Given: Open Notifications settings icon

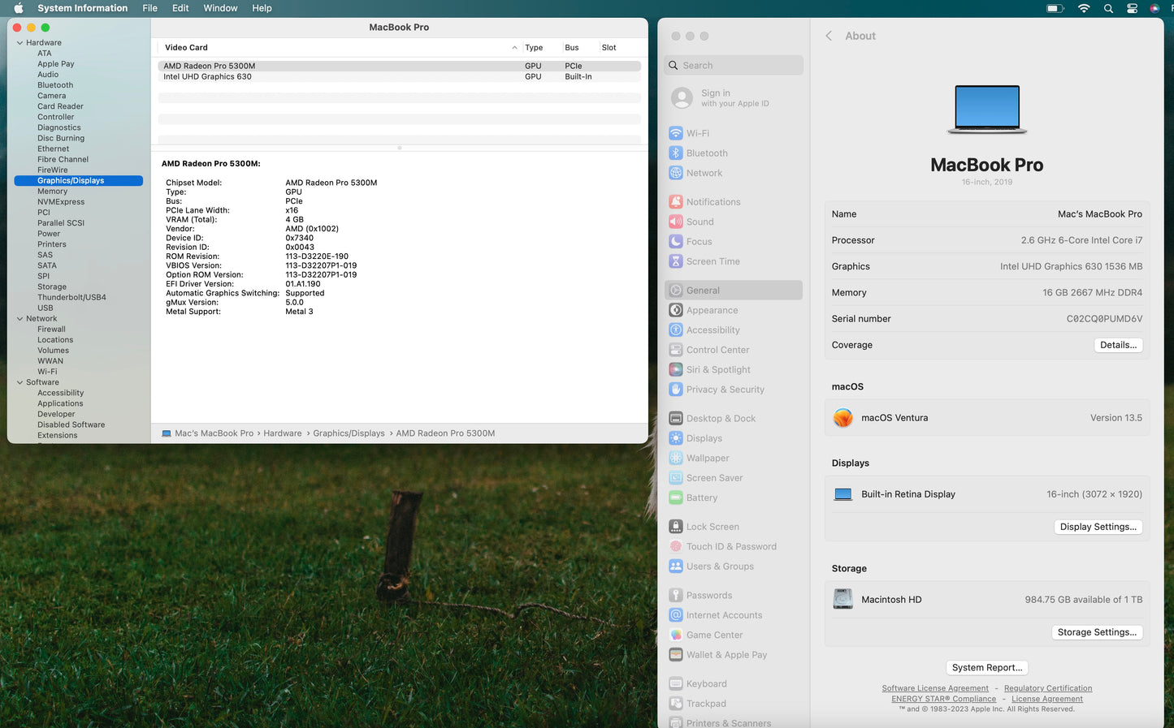Looking at the screenshot, I should [x=675, y=202].
